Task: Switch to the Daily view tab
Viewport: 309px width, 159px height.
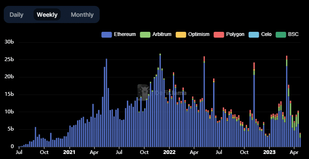Action: tap(17, 15)
